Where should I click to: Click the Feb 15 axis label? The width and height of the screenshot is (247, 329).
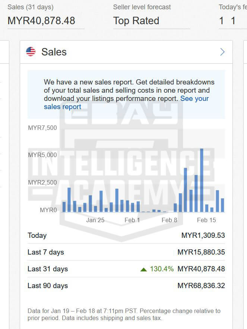tap(206, 220)
